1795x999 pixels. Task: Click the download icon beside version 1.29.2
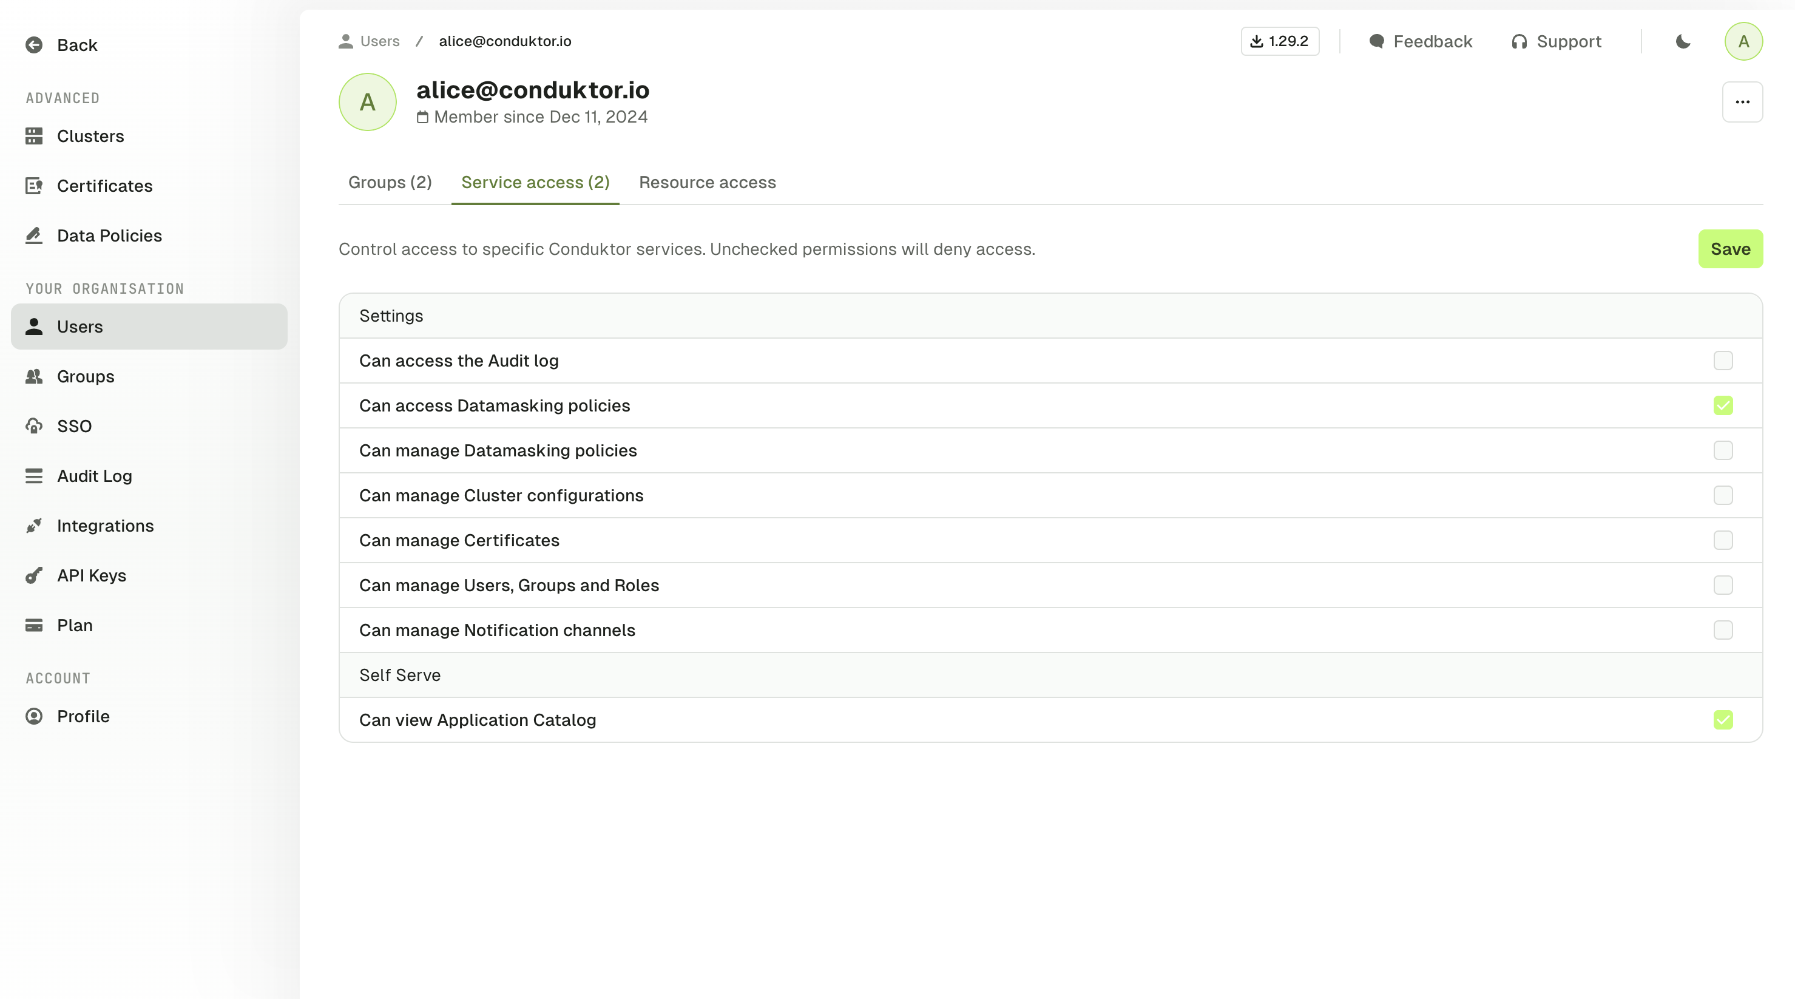click(1256, 42)
